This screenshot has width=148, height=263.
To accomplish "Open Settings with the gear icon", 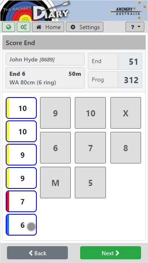I will coord(85,27).
